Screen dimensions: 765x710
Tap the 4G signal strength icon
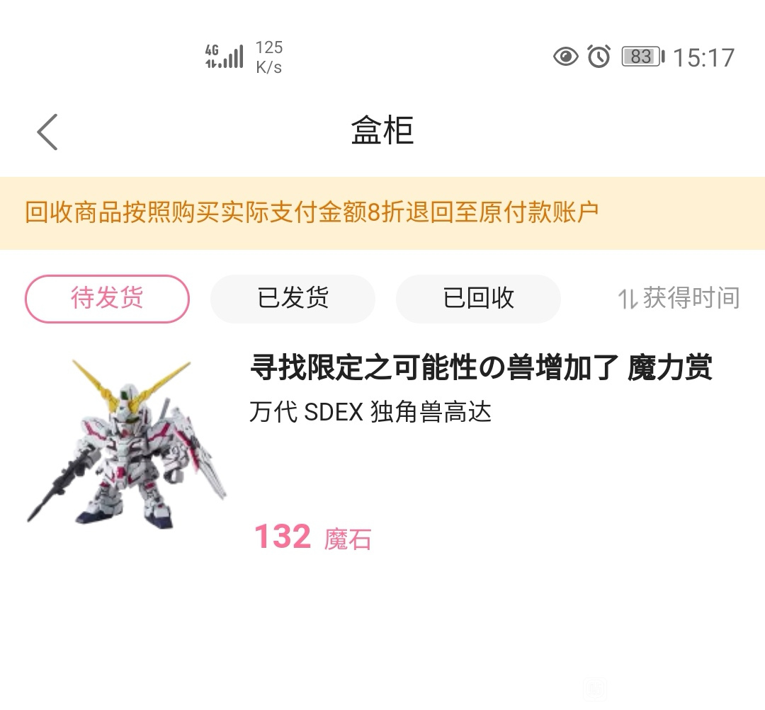click(224, 56)
